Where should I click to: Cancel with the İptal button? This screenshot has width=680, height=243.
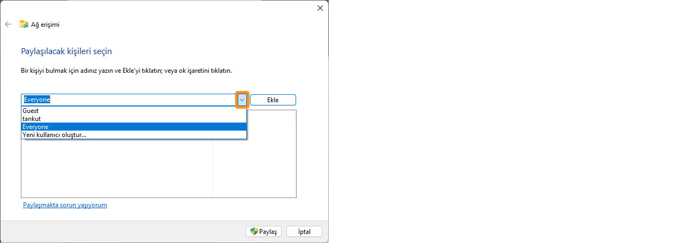point(304,232)
